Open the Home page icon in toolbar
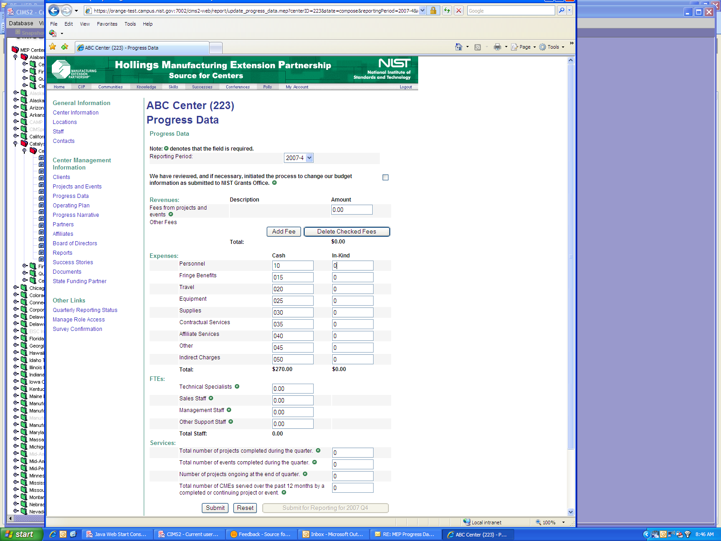 click(x=458, y=47)
